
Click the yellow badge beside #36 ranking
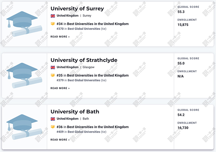(53, 127)
